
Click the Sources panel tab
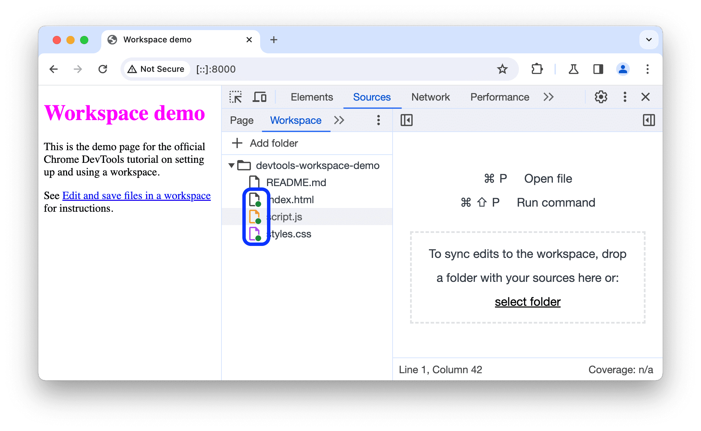pos(371,97)
